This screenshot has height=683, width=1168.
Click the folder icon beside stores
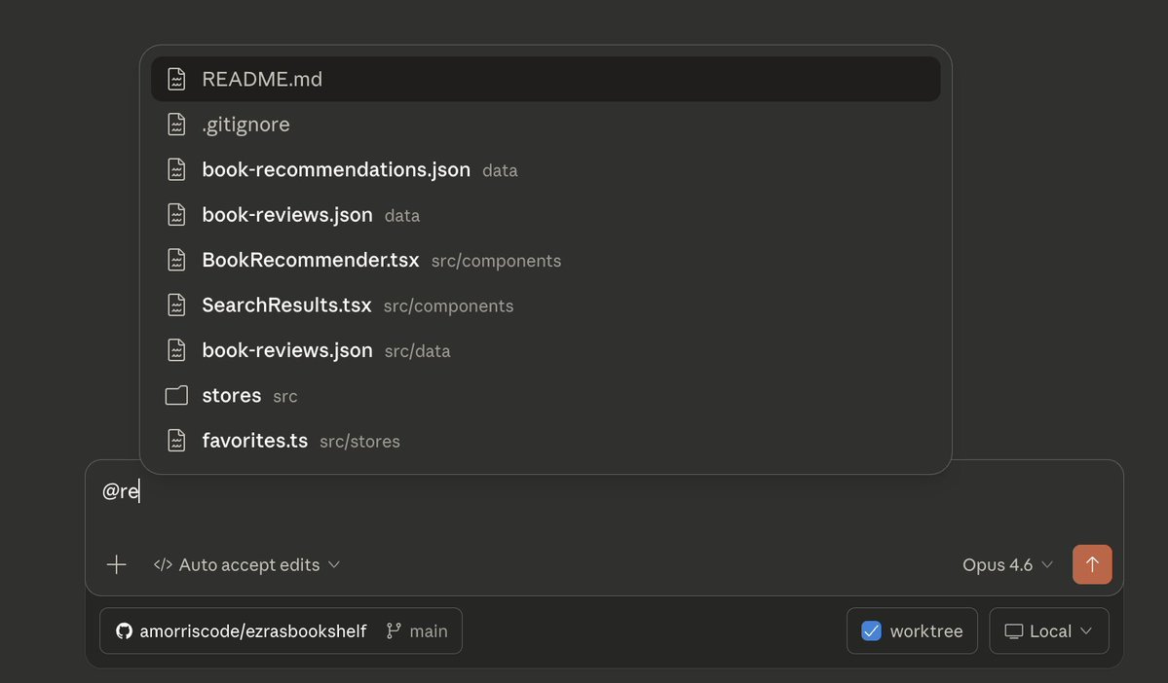(176, 395)
